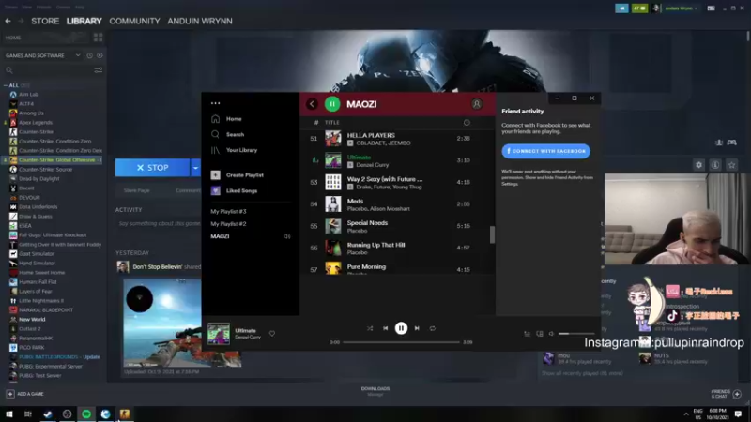The height and width of the screenshot is (422, 751).
Task: Collapse the ALL games category
Action: pos(6,85)
